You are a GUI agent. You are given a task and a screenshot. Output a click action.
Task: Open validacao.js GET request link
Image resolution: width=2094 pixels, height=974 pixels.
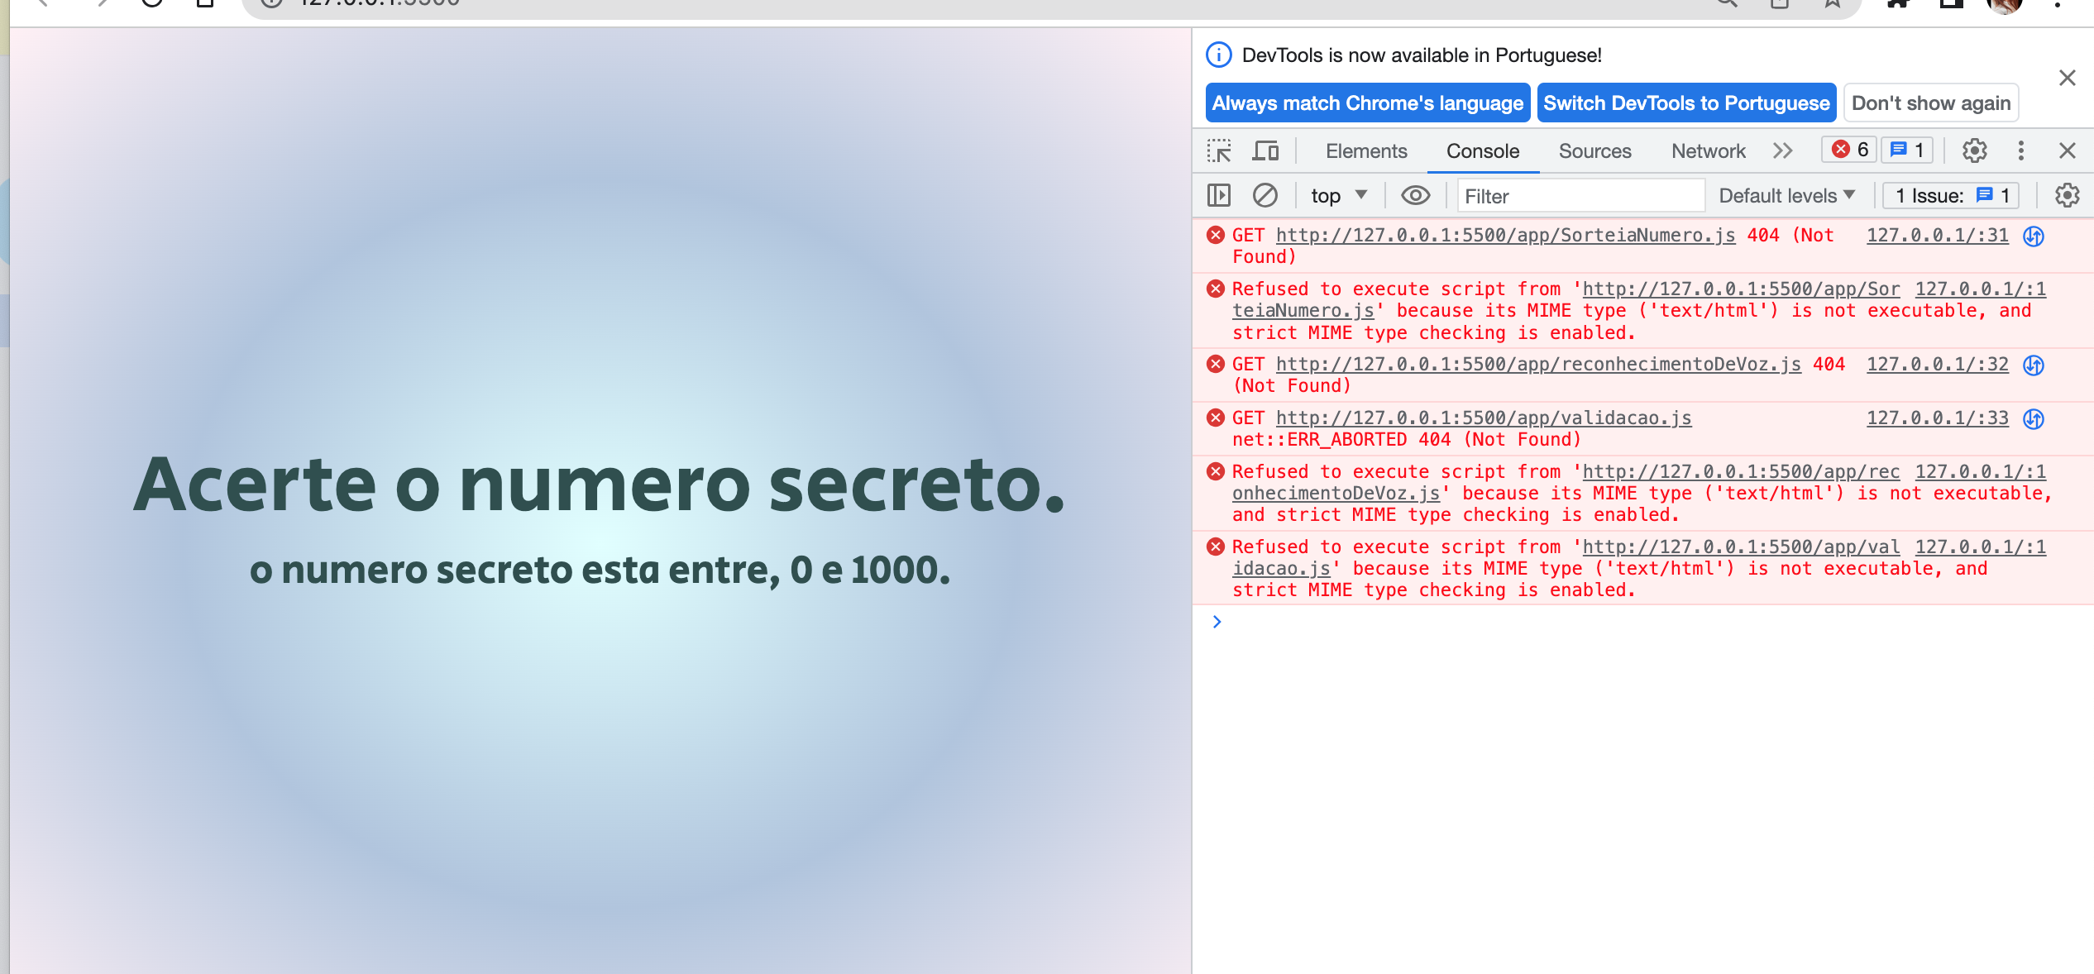tap(1484, 418)
